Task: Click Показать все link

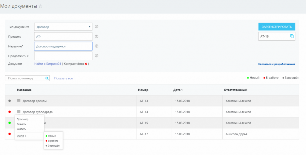Action: click(63, 78)
